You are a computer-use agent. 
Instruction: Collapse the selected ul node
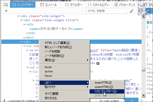[x=21, y=42]
